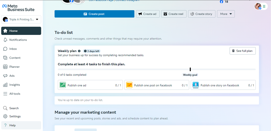The width and height of the screenshot is (271, 131).
Task: Click the Create post button
Action: pyautogui.click(x=94, y=14)
